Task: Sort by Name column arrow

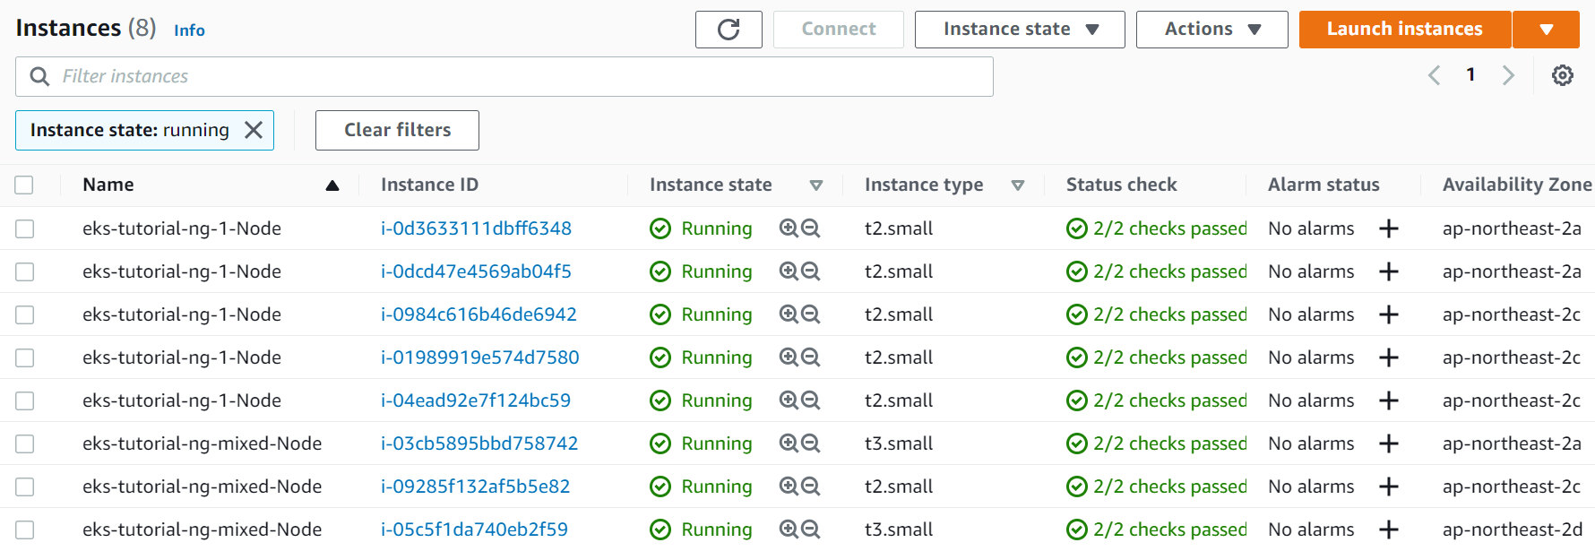Action: 332,185
